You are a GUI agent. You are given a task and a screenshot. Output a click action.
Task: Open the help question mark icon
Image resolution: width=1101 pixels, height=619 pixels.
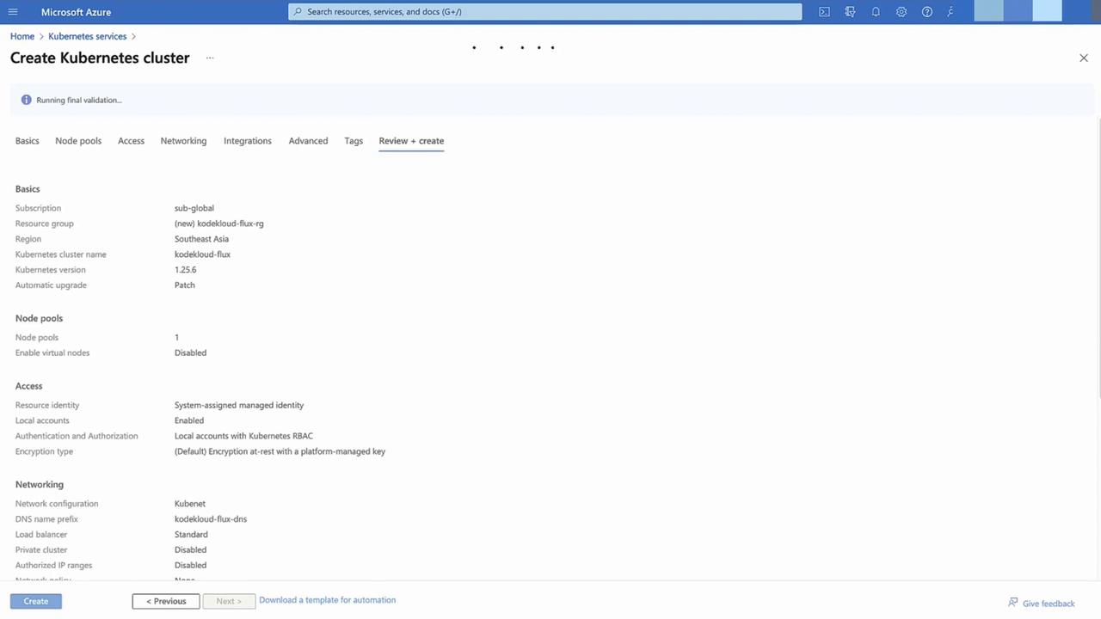(x=927, y=12)
